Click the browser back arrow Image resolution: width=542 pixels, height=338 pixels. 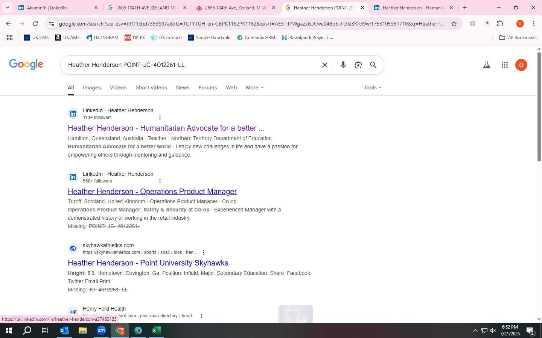pos(8,24)
